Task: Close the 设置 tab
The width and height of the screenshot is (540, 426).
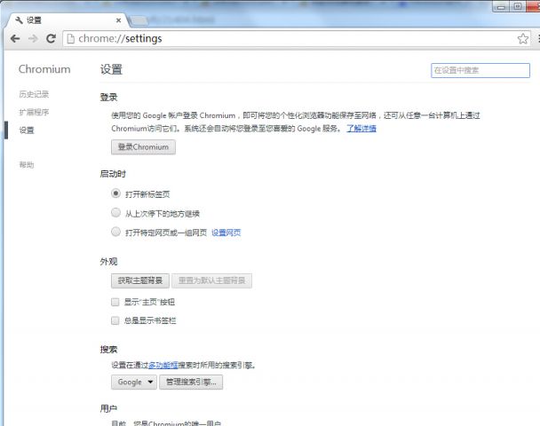Action: tap(118, 20)
